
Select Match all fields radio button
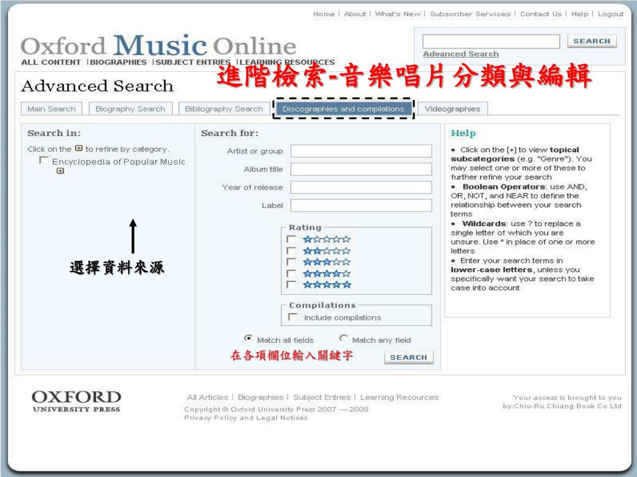point(248,338)
